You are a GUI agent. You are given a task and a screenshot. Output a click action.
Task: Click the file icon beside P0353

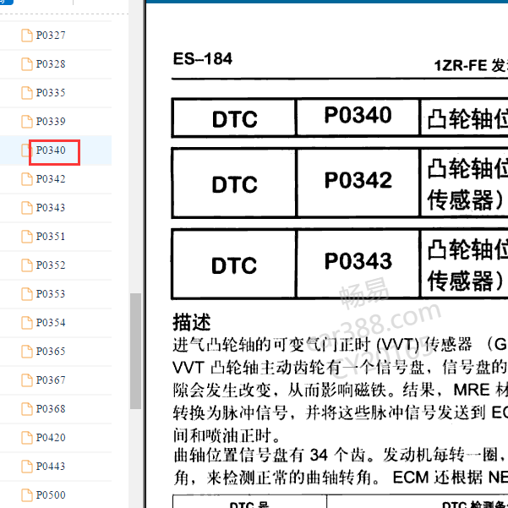tap(27, 294)
